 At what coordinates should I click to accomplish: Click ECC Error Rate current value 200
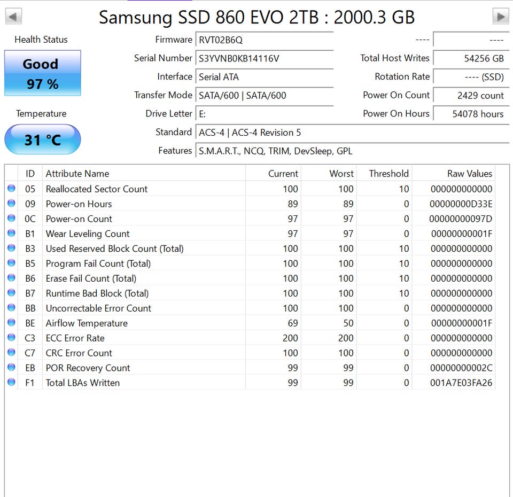coord(290,338)
